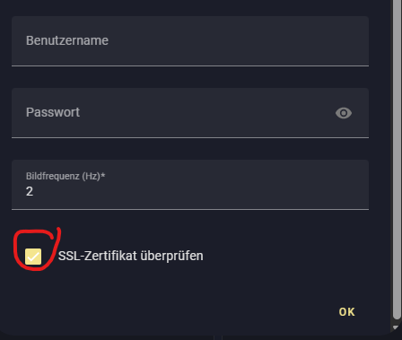Viewport: 402px width, 340px height.
Task: Click the yellow checked box icon
Action: click(x=33, y=257)
